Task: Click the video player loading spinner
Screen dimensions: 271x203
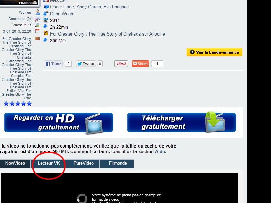Action: [82, 198]
